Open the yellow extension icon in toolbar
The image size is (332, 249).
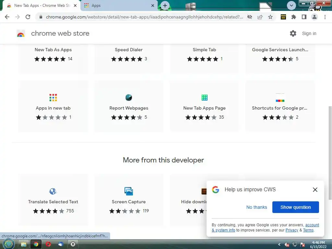click(x=283, y=17)
